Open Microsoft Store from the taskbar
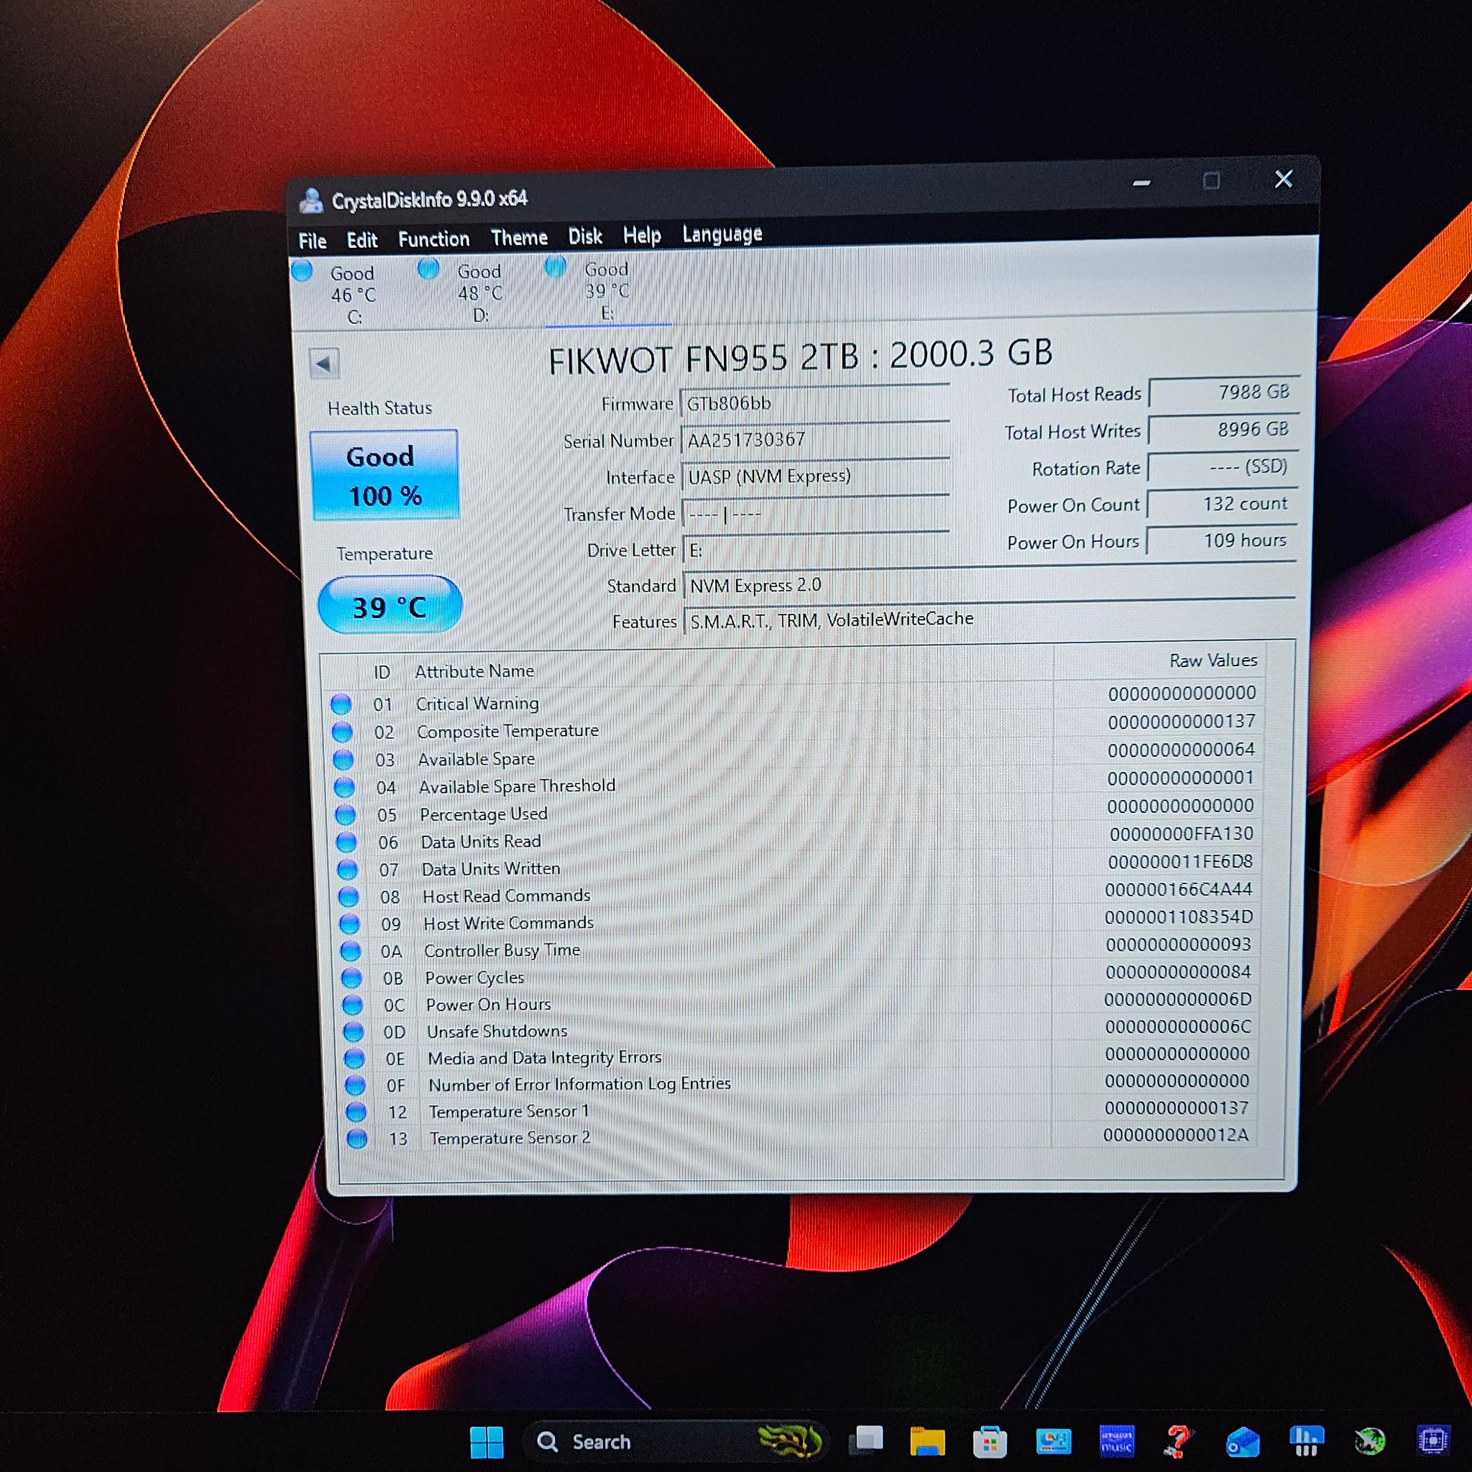The width and height of the screenshot is (1472, 1472). (x=990, y=1441)
